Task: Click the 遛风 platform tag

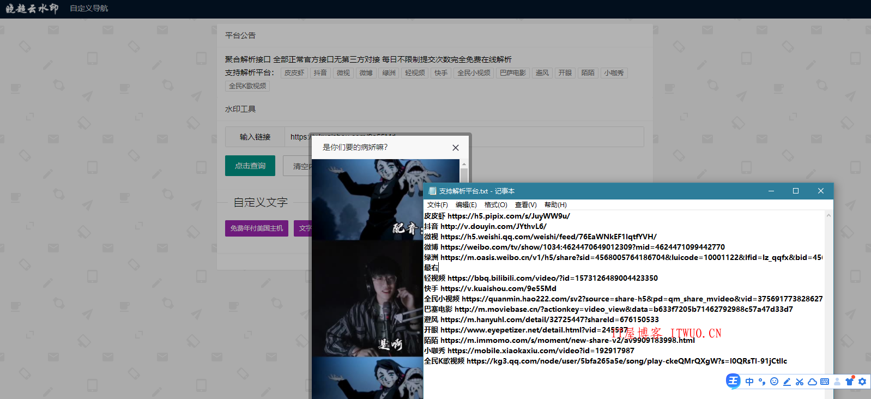Action: [542, 73]
